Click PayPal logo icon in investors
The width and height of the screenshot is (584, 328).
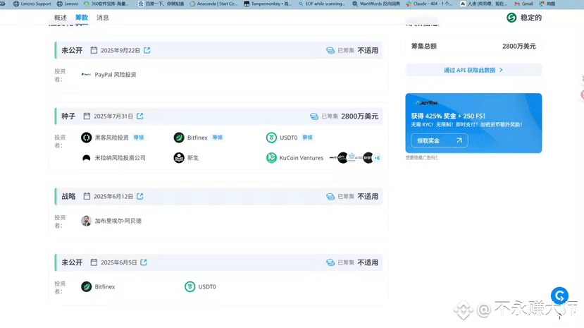pyautogui.click(x=87, y=75)
